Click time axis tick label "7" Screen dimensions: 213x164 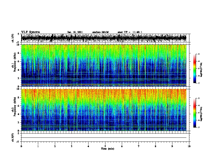139,146
